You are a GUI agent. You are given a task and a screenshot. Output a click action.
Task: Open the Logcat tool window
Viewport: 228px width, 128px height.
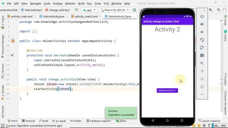(x=59, y=121)
